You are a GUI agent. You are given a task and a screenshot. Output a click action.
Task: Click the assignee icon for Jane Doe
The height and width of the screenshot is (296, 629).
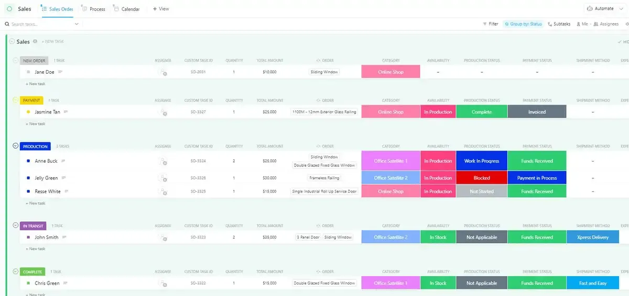point(163,72)
